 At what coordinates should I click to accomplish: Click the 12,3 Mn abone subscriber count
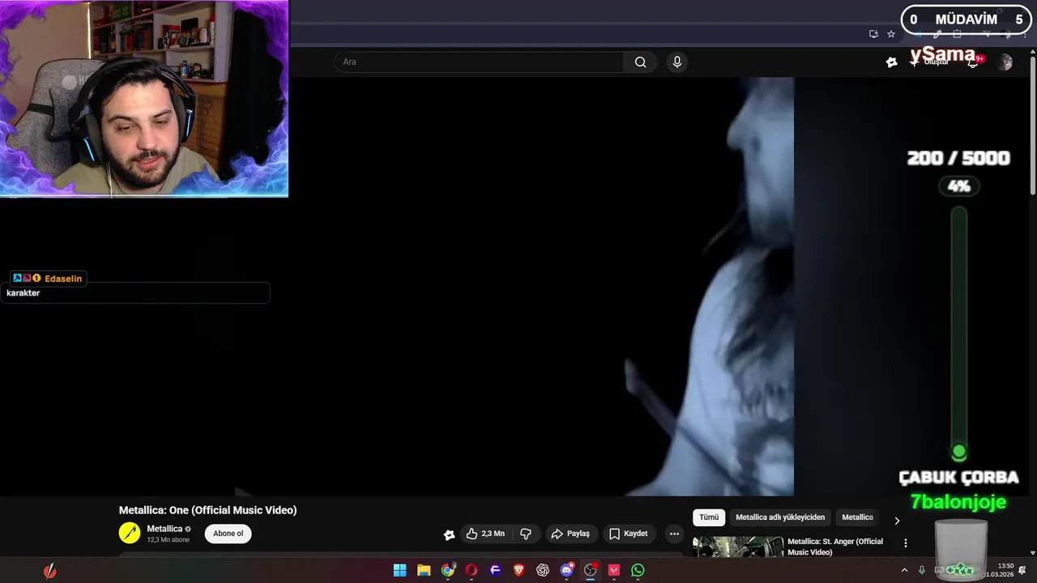168,540
